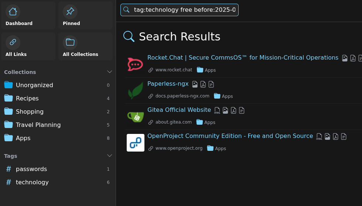Filter by the technology tag
The image size is (362, 206).
(58, 182)
